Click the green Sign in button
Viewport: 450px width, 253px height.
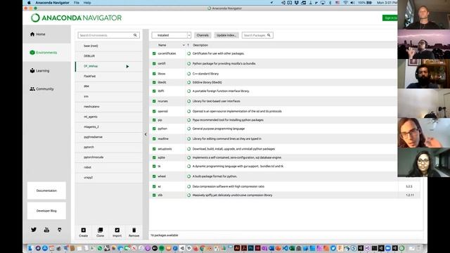390,18
